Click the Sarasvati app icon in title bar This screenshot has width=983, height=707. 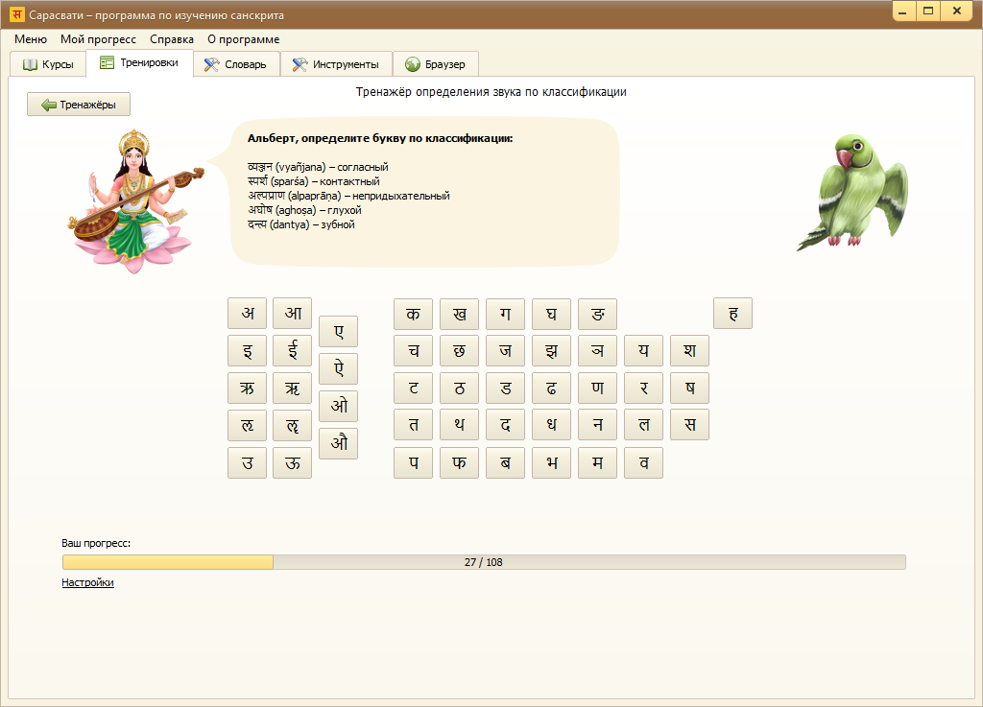(16, 15)
